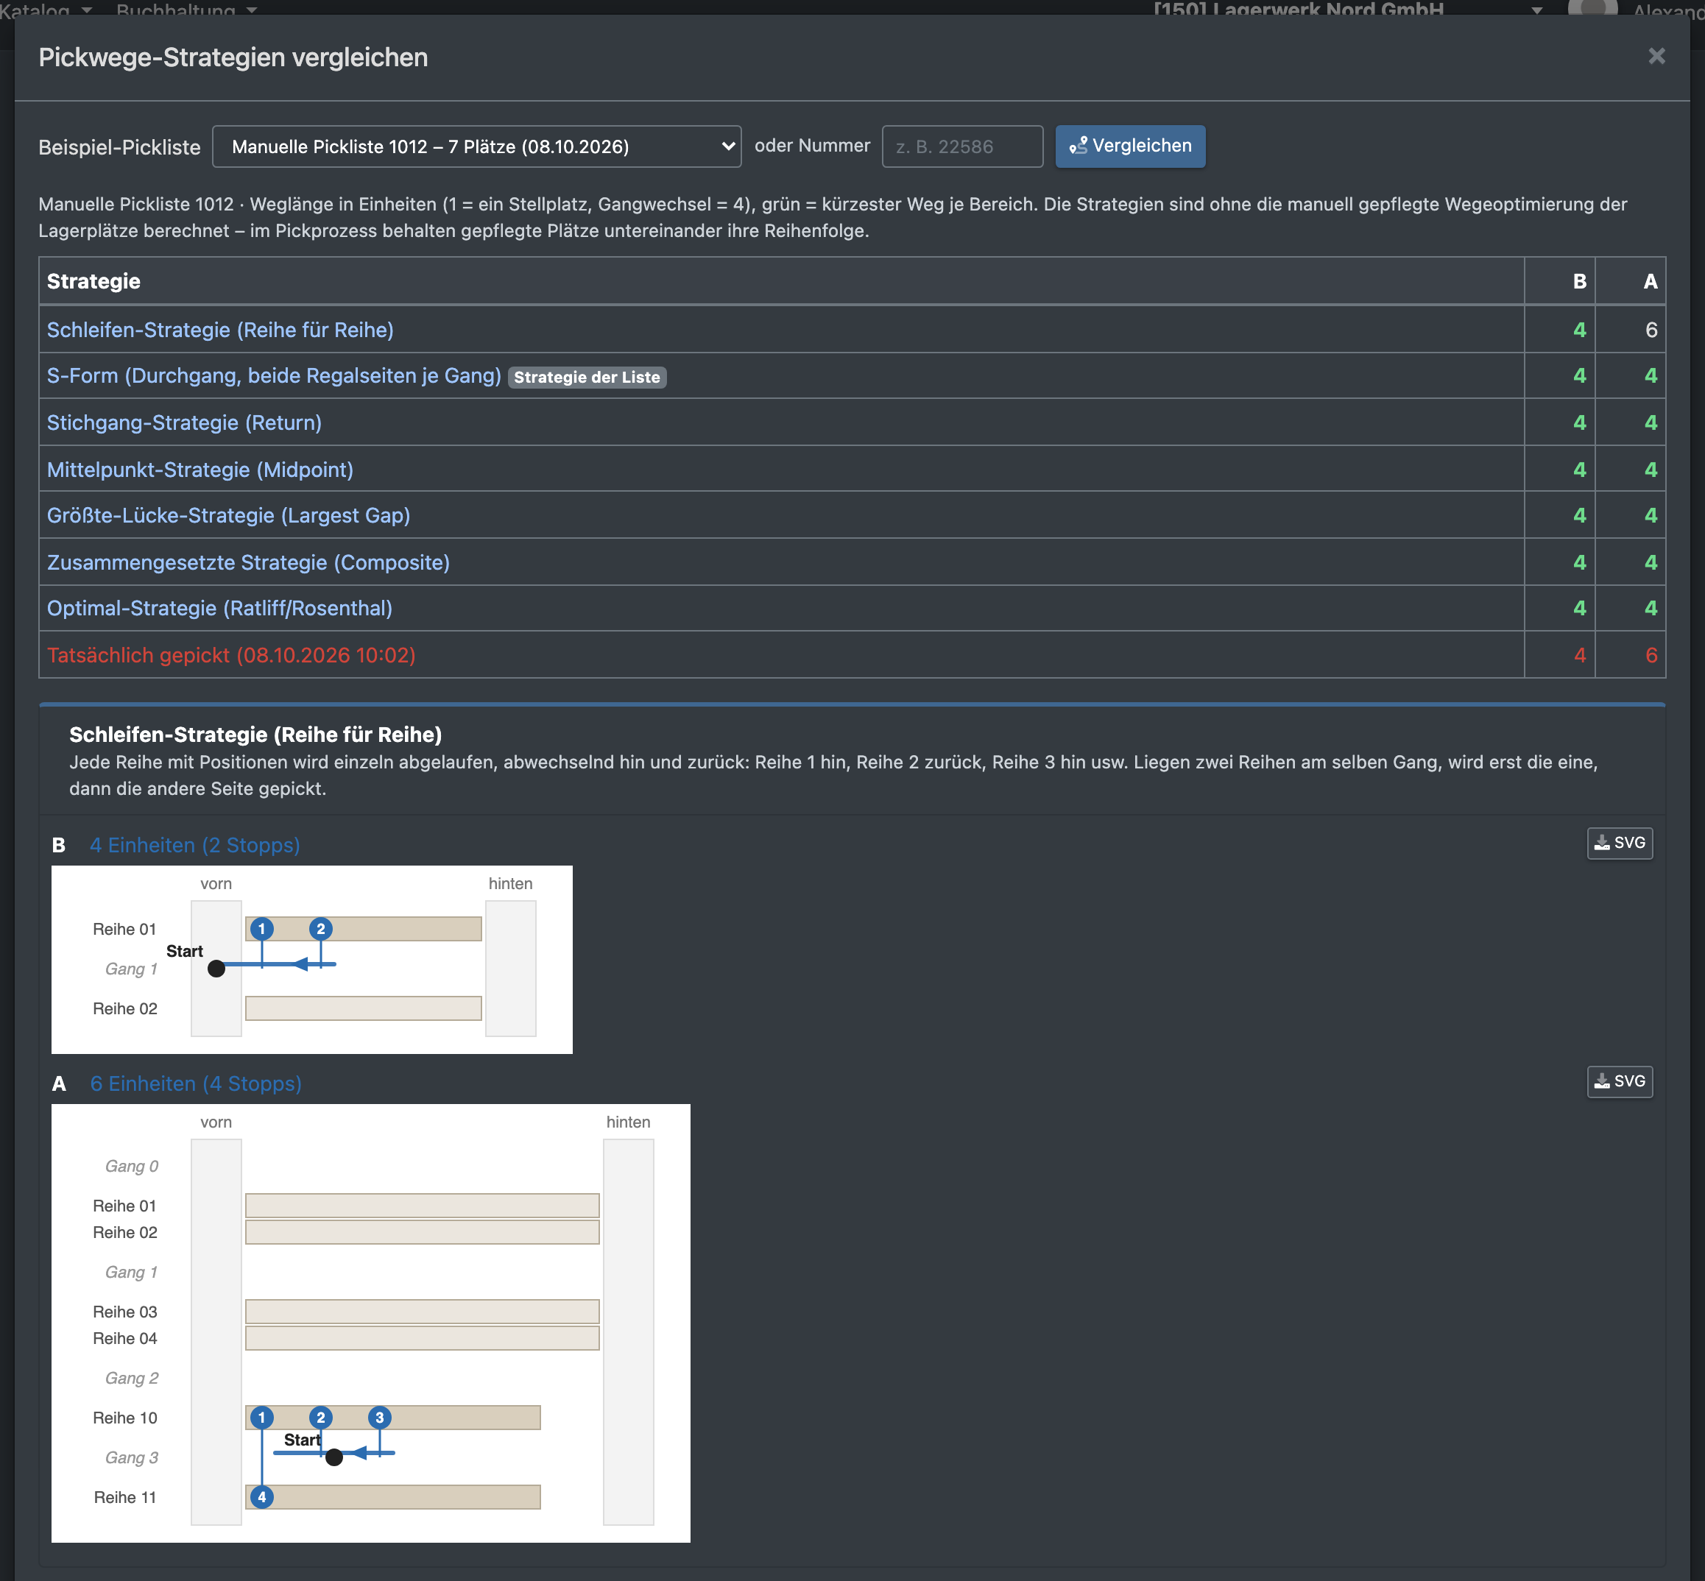Image resolution: width=1705 pixels, height=1581 pixels.
Task: Click the Reihe 04 shelf bar in area A
Action: [x=422, y=1338]
